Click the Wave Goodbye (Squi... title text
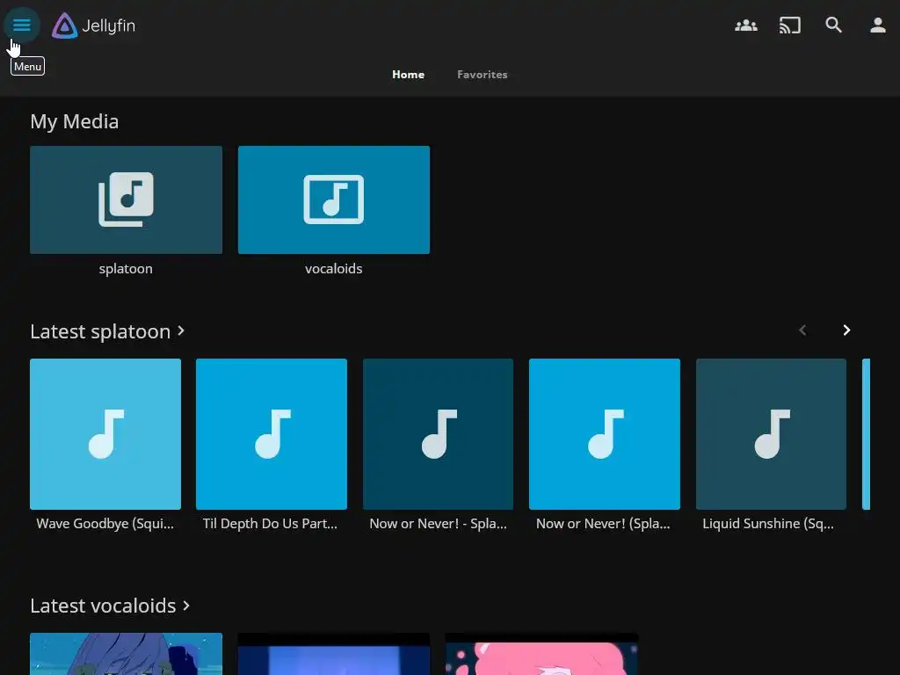The height and width of the screenshot is (675, 900). 105,524
